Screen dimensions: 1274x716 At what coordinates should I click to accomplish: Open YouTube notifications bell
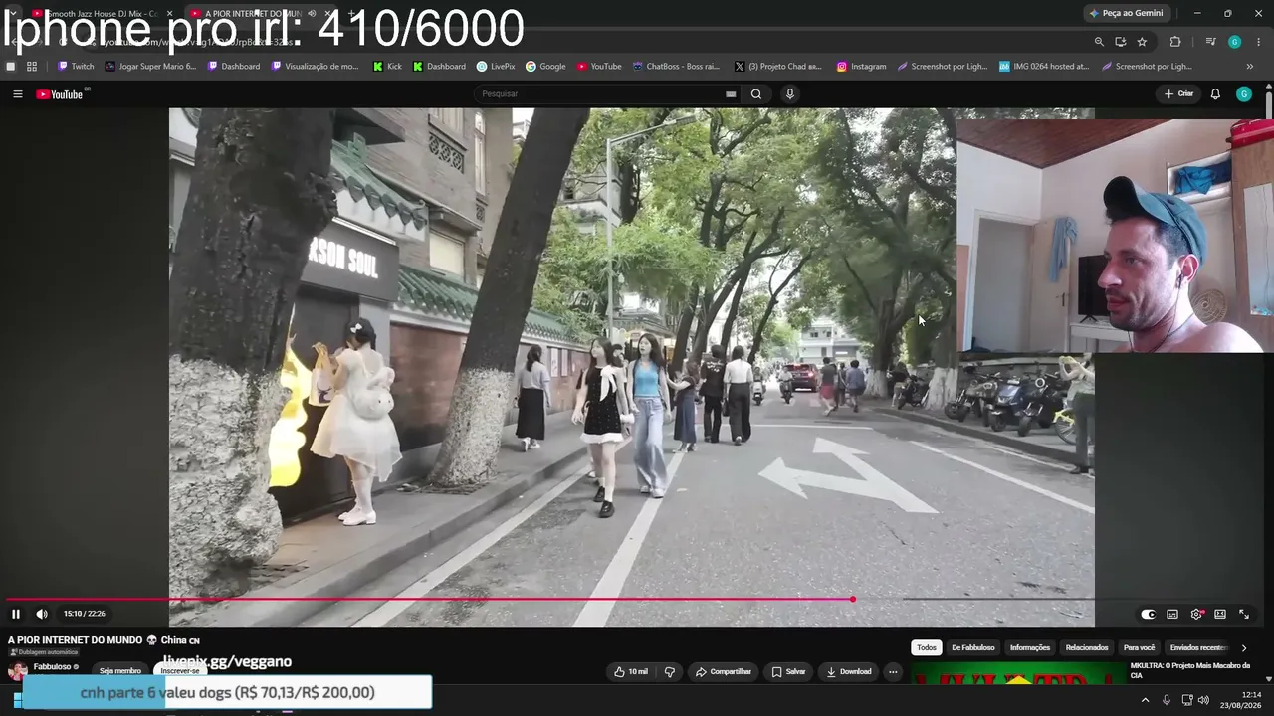pos(1215,94)
